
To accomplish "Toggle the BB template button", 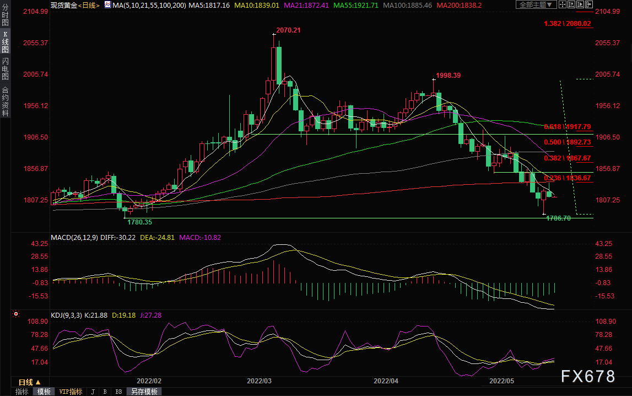I will [118, 392].
